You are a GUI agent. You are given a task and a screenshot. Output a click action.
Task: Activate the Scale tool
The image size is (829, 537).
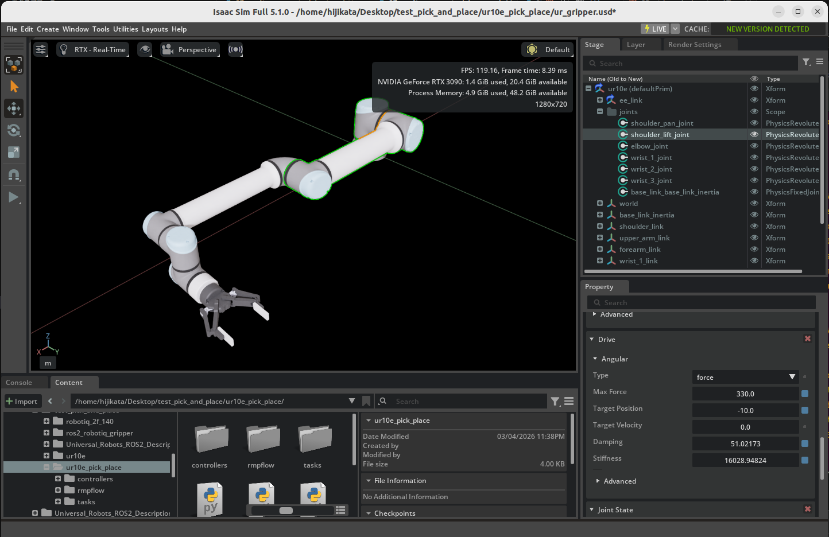(14, 152)
